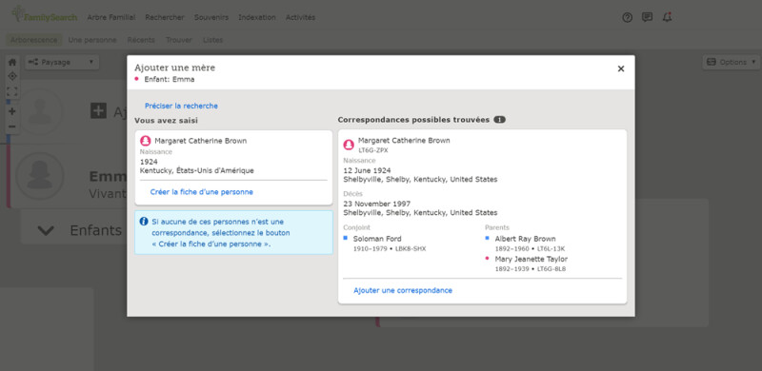Click Créer la fiche d'une personne link

tap(202, 192)
